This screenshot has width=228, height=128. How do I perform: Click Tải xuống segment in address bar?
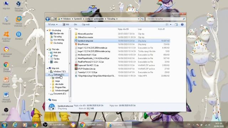pos(111,19)
